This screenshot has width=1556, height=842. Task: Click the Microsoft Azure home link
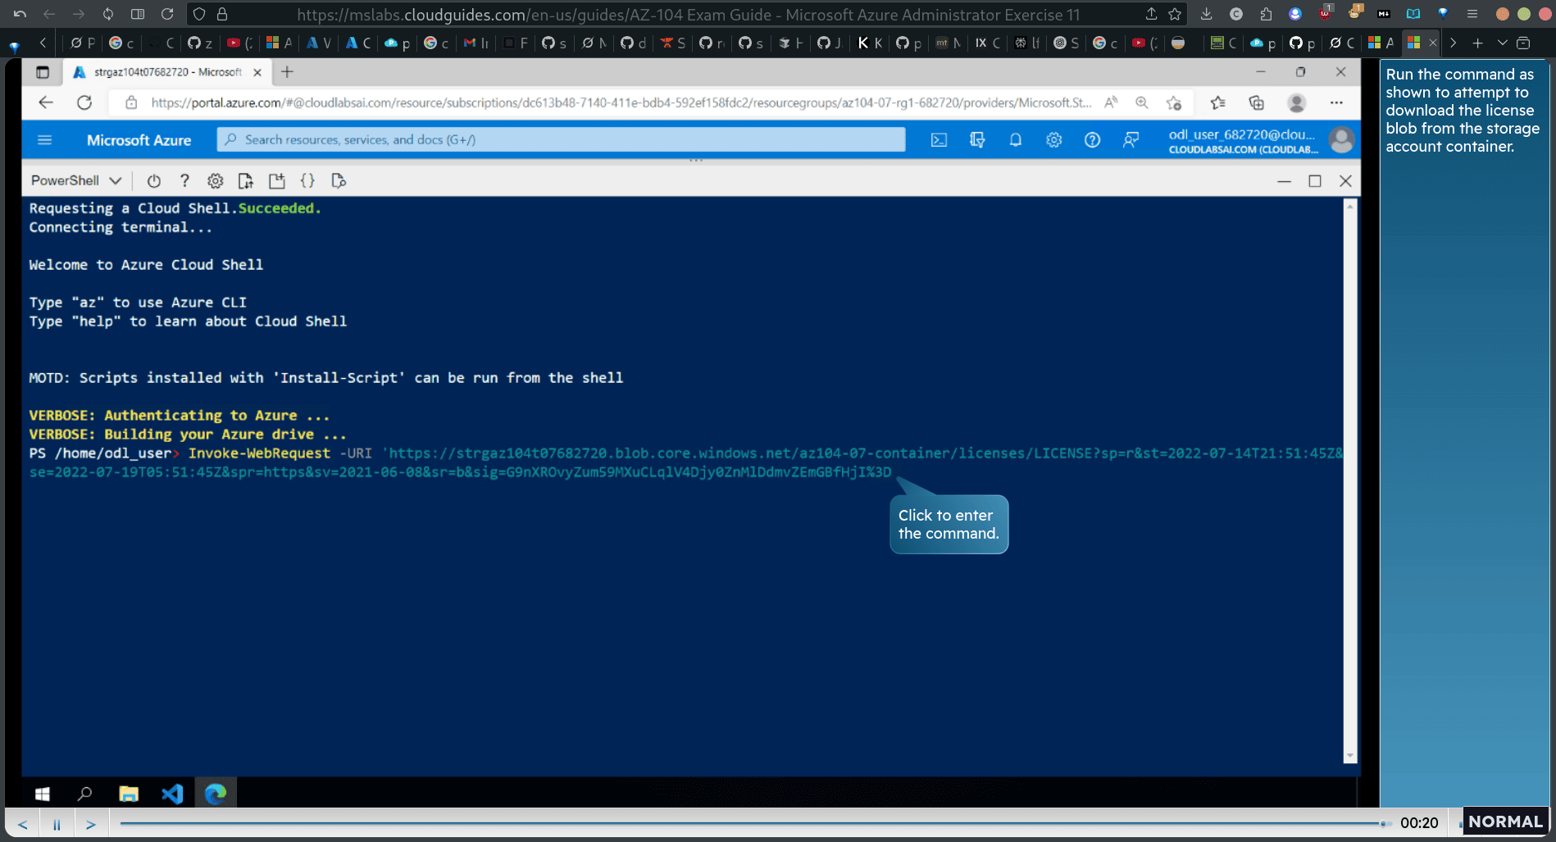139,140
